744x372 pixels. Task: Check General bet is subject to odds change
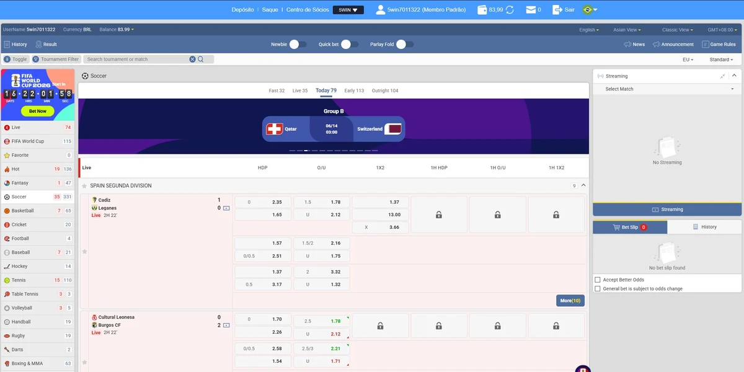598,289
